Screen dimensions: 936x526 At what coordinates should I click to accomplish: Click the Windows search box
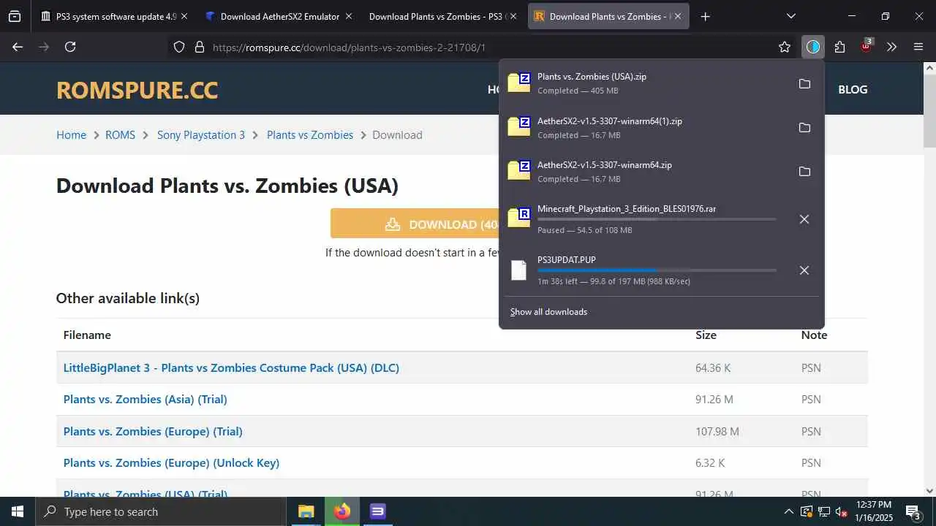point(161,511)
